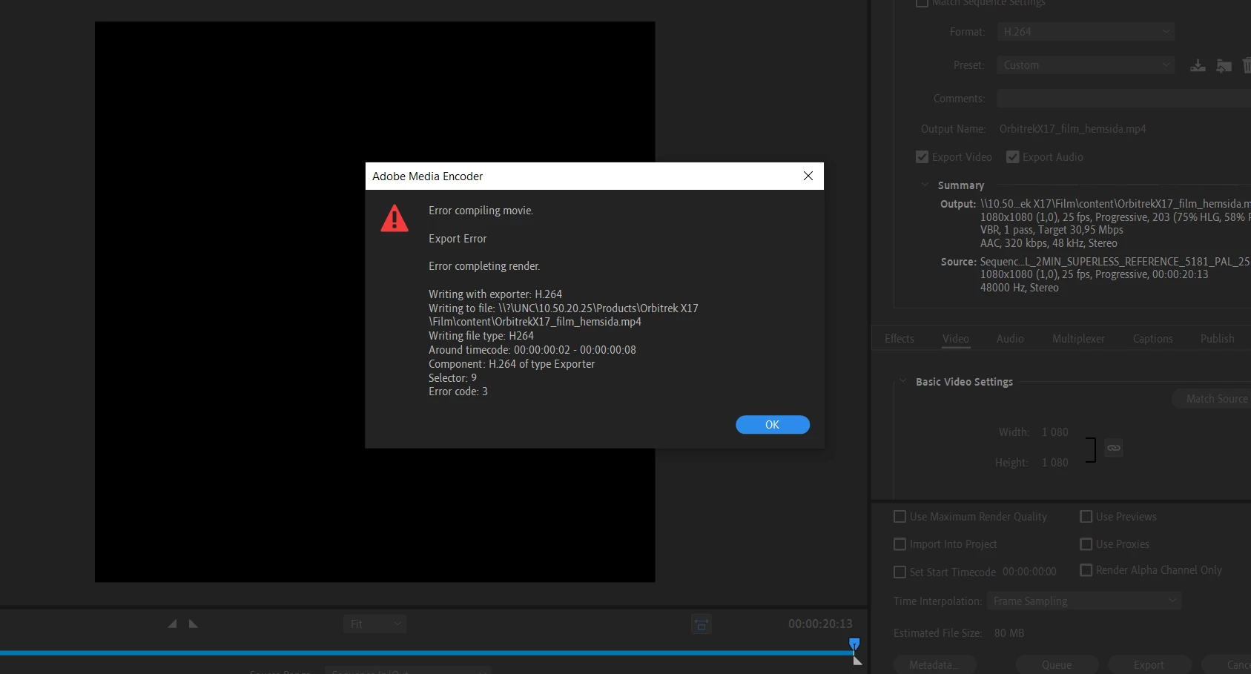Toggle the Export Video checkbox
Image resolution: width=1251 pixels, height=674 pixels.
922,157
